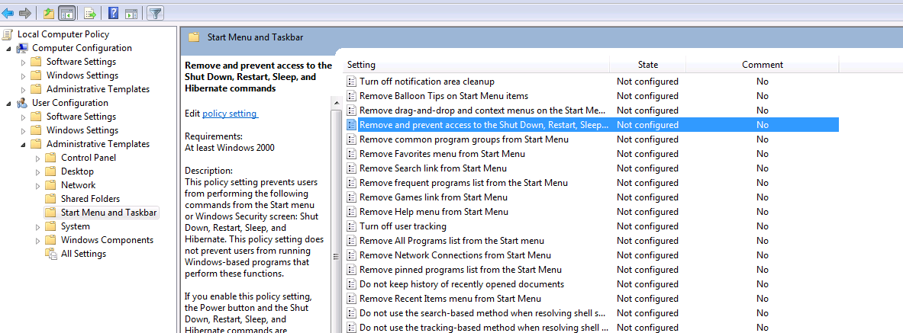Select Do not use the tracking-based method setting
The height and width of the screenshot is (333, 903).
(485, 328)
